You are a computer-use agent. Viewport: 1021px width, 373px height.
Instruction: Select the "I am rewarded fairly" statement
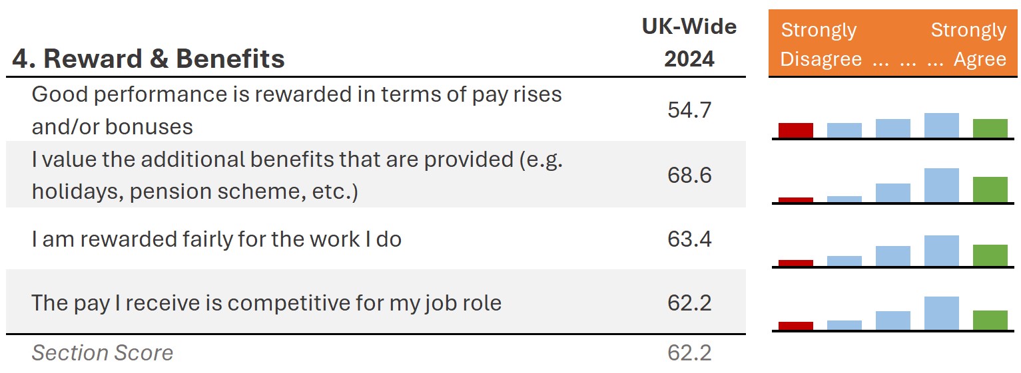tap(216, 239)
